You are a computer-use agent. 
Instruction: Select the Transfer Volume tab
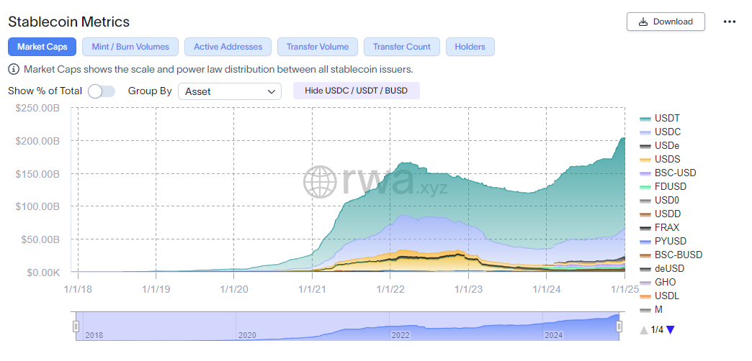coord(317,47)
